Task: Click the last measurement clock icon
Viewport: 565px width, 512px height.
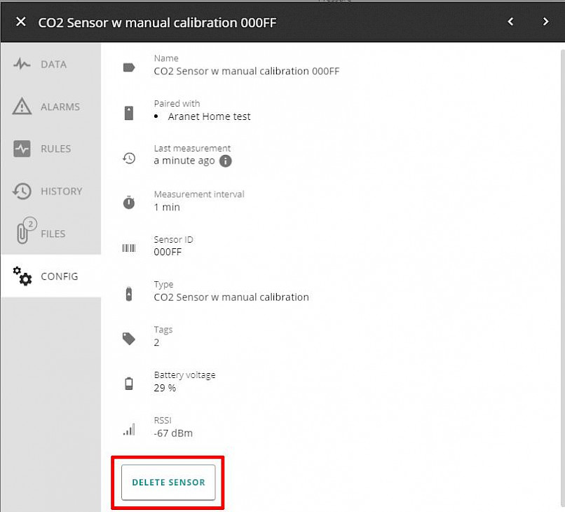Action: 129,158
